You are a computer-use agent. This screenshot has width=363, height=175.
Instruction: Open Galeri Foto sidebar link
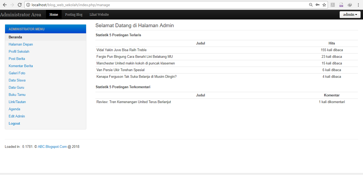[17, 73]
